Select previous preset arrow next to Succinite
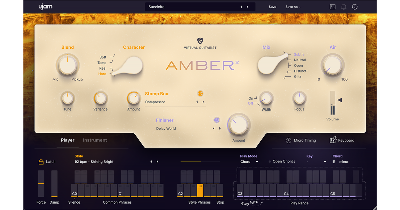Image resolution: width=400 pixels, height=210 pixels. pos(241,7)
